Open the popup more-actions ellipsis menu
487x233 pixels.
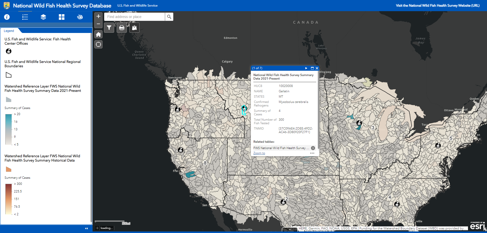pos(312,153)
